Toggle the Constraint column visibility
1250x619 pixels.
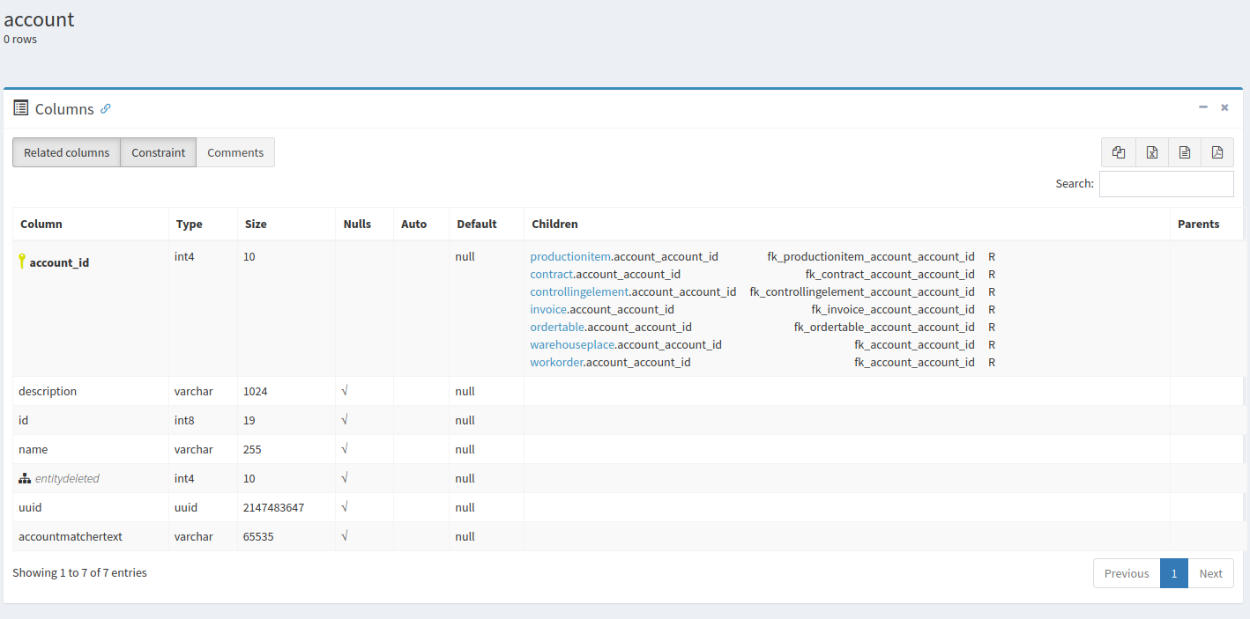coord(159,152)
